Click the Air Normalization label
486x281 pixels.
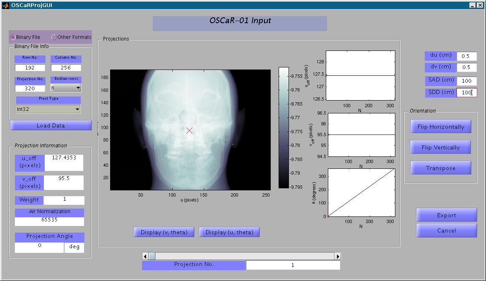[49, 213]
